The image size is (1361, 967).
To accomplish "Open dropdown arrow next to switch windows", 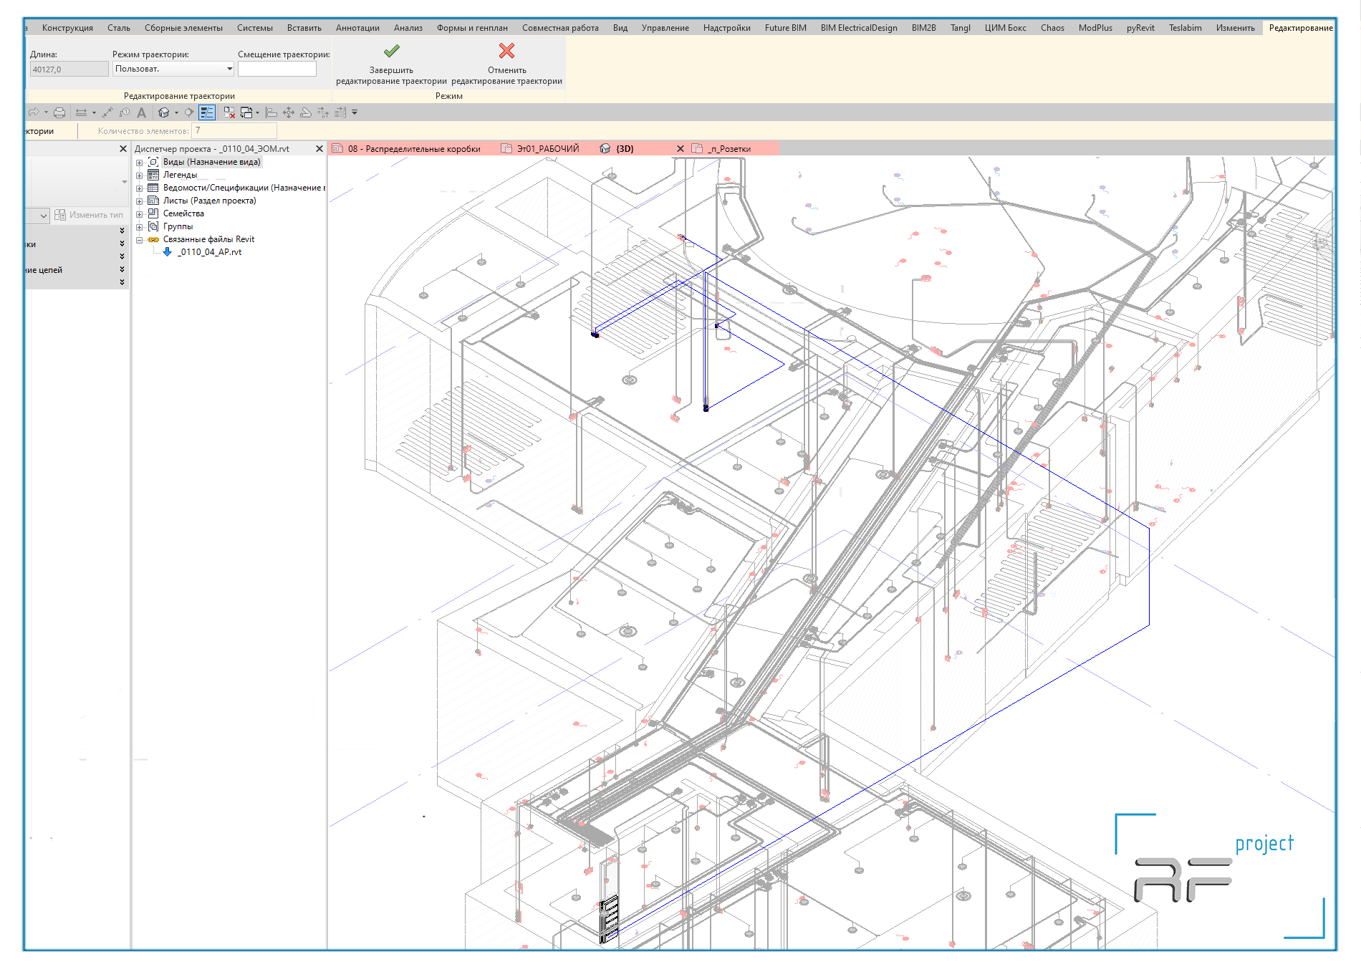I will (x=257, y=112).
